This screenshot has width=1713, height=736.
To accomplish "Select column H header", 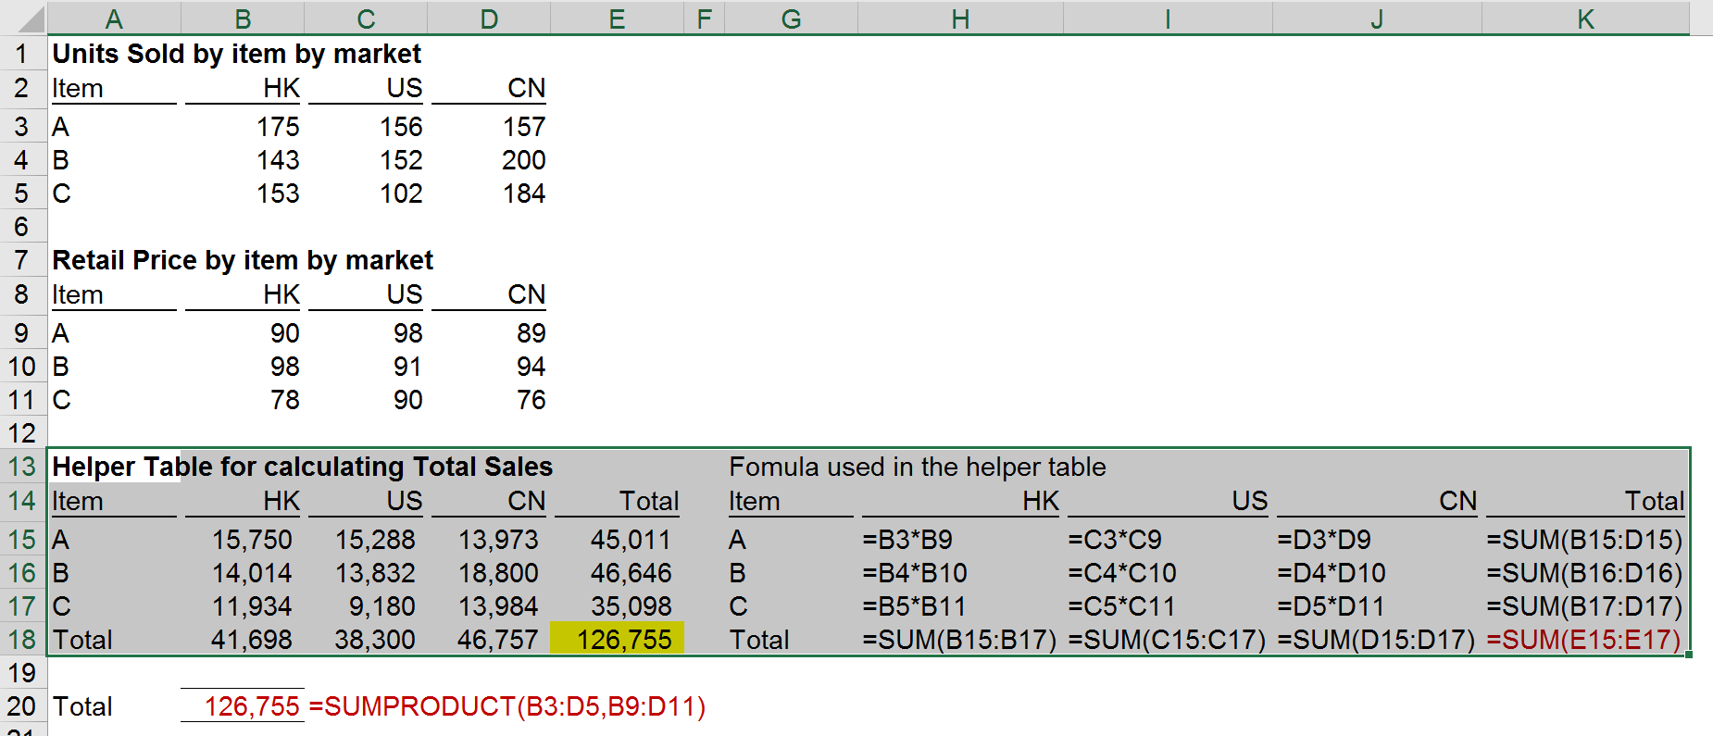I will pos(960,19).
